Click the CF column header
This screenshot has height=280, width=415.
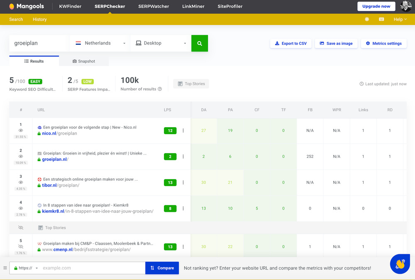click(x=257, y=110)
